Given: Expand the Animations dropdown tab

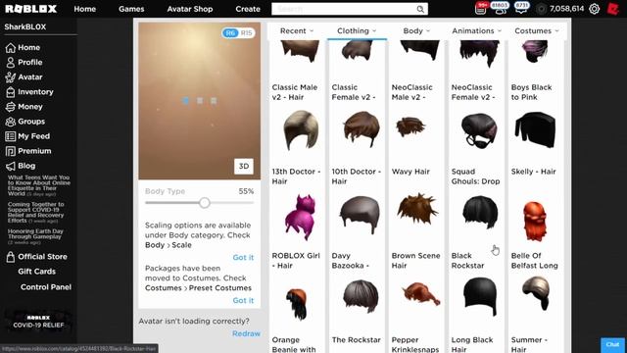Looking at the screenshot, I should click(477, 30).
